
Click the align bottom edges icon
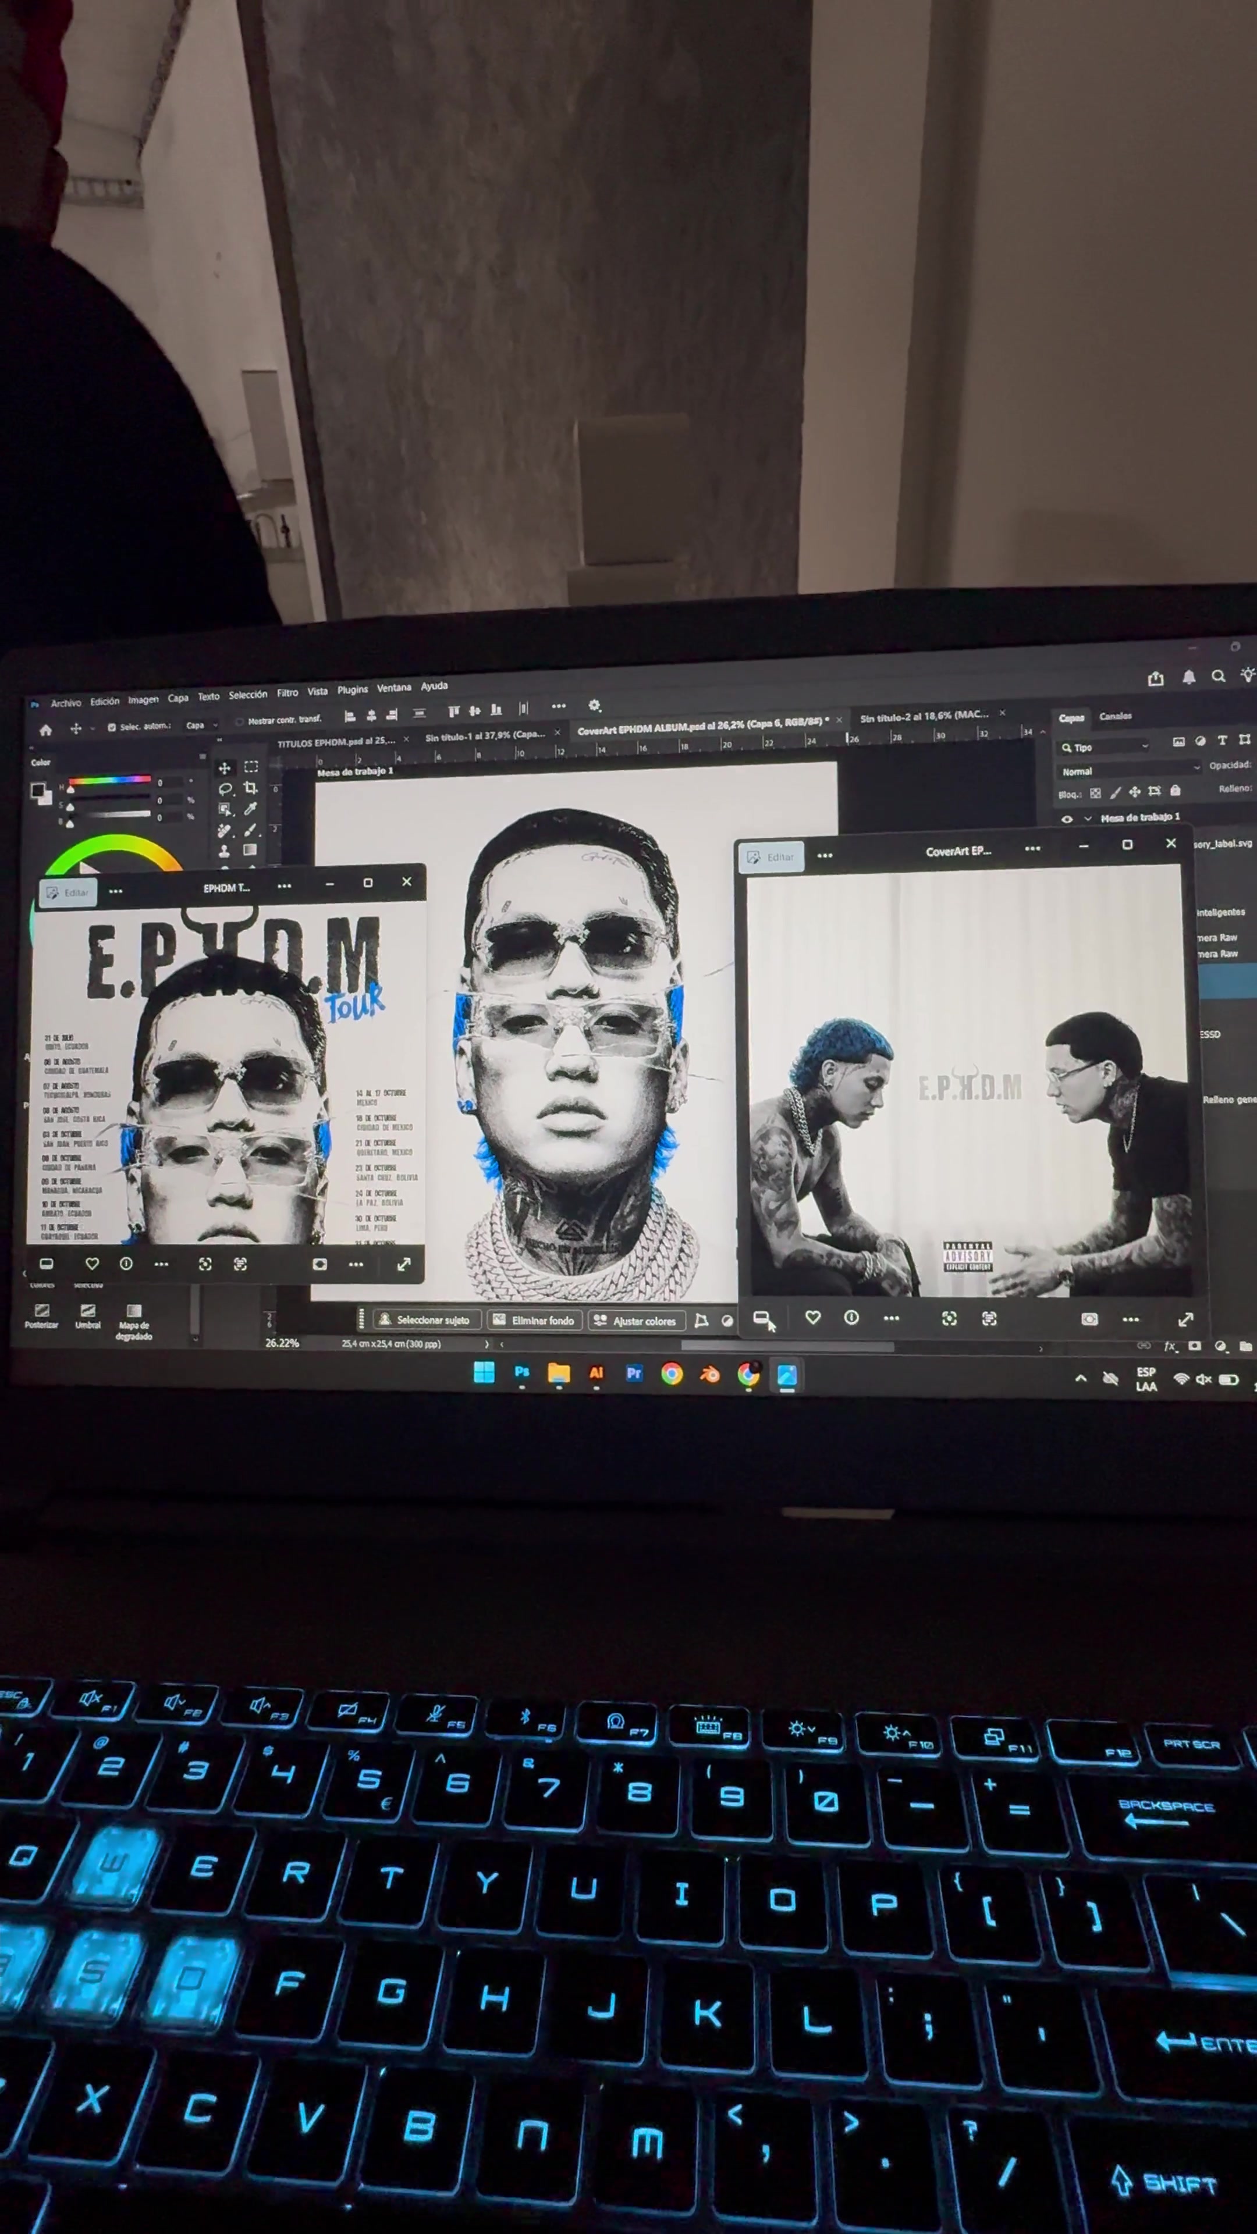tap(496, 710)
